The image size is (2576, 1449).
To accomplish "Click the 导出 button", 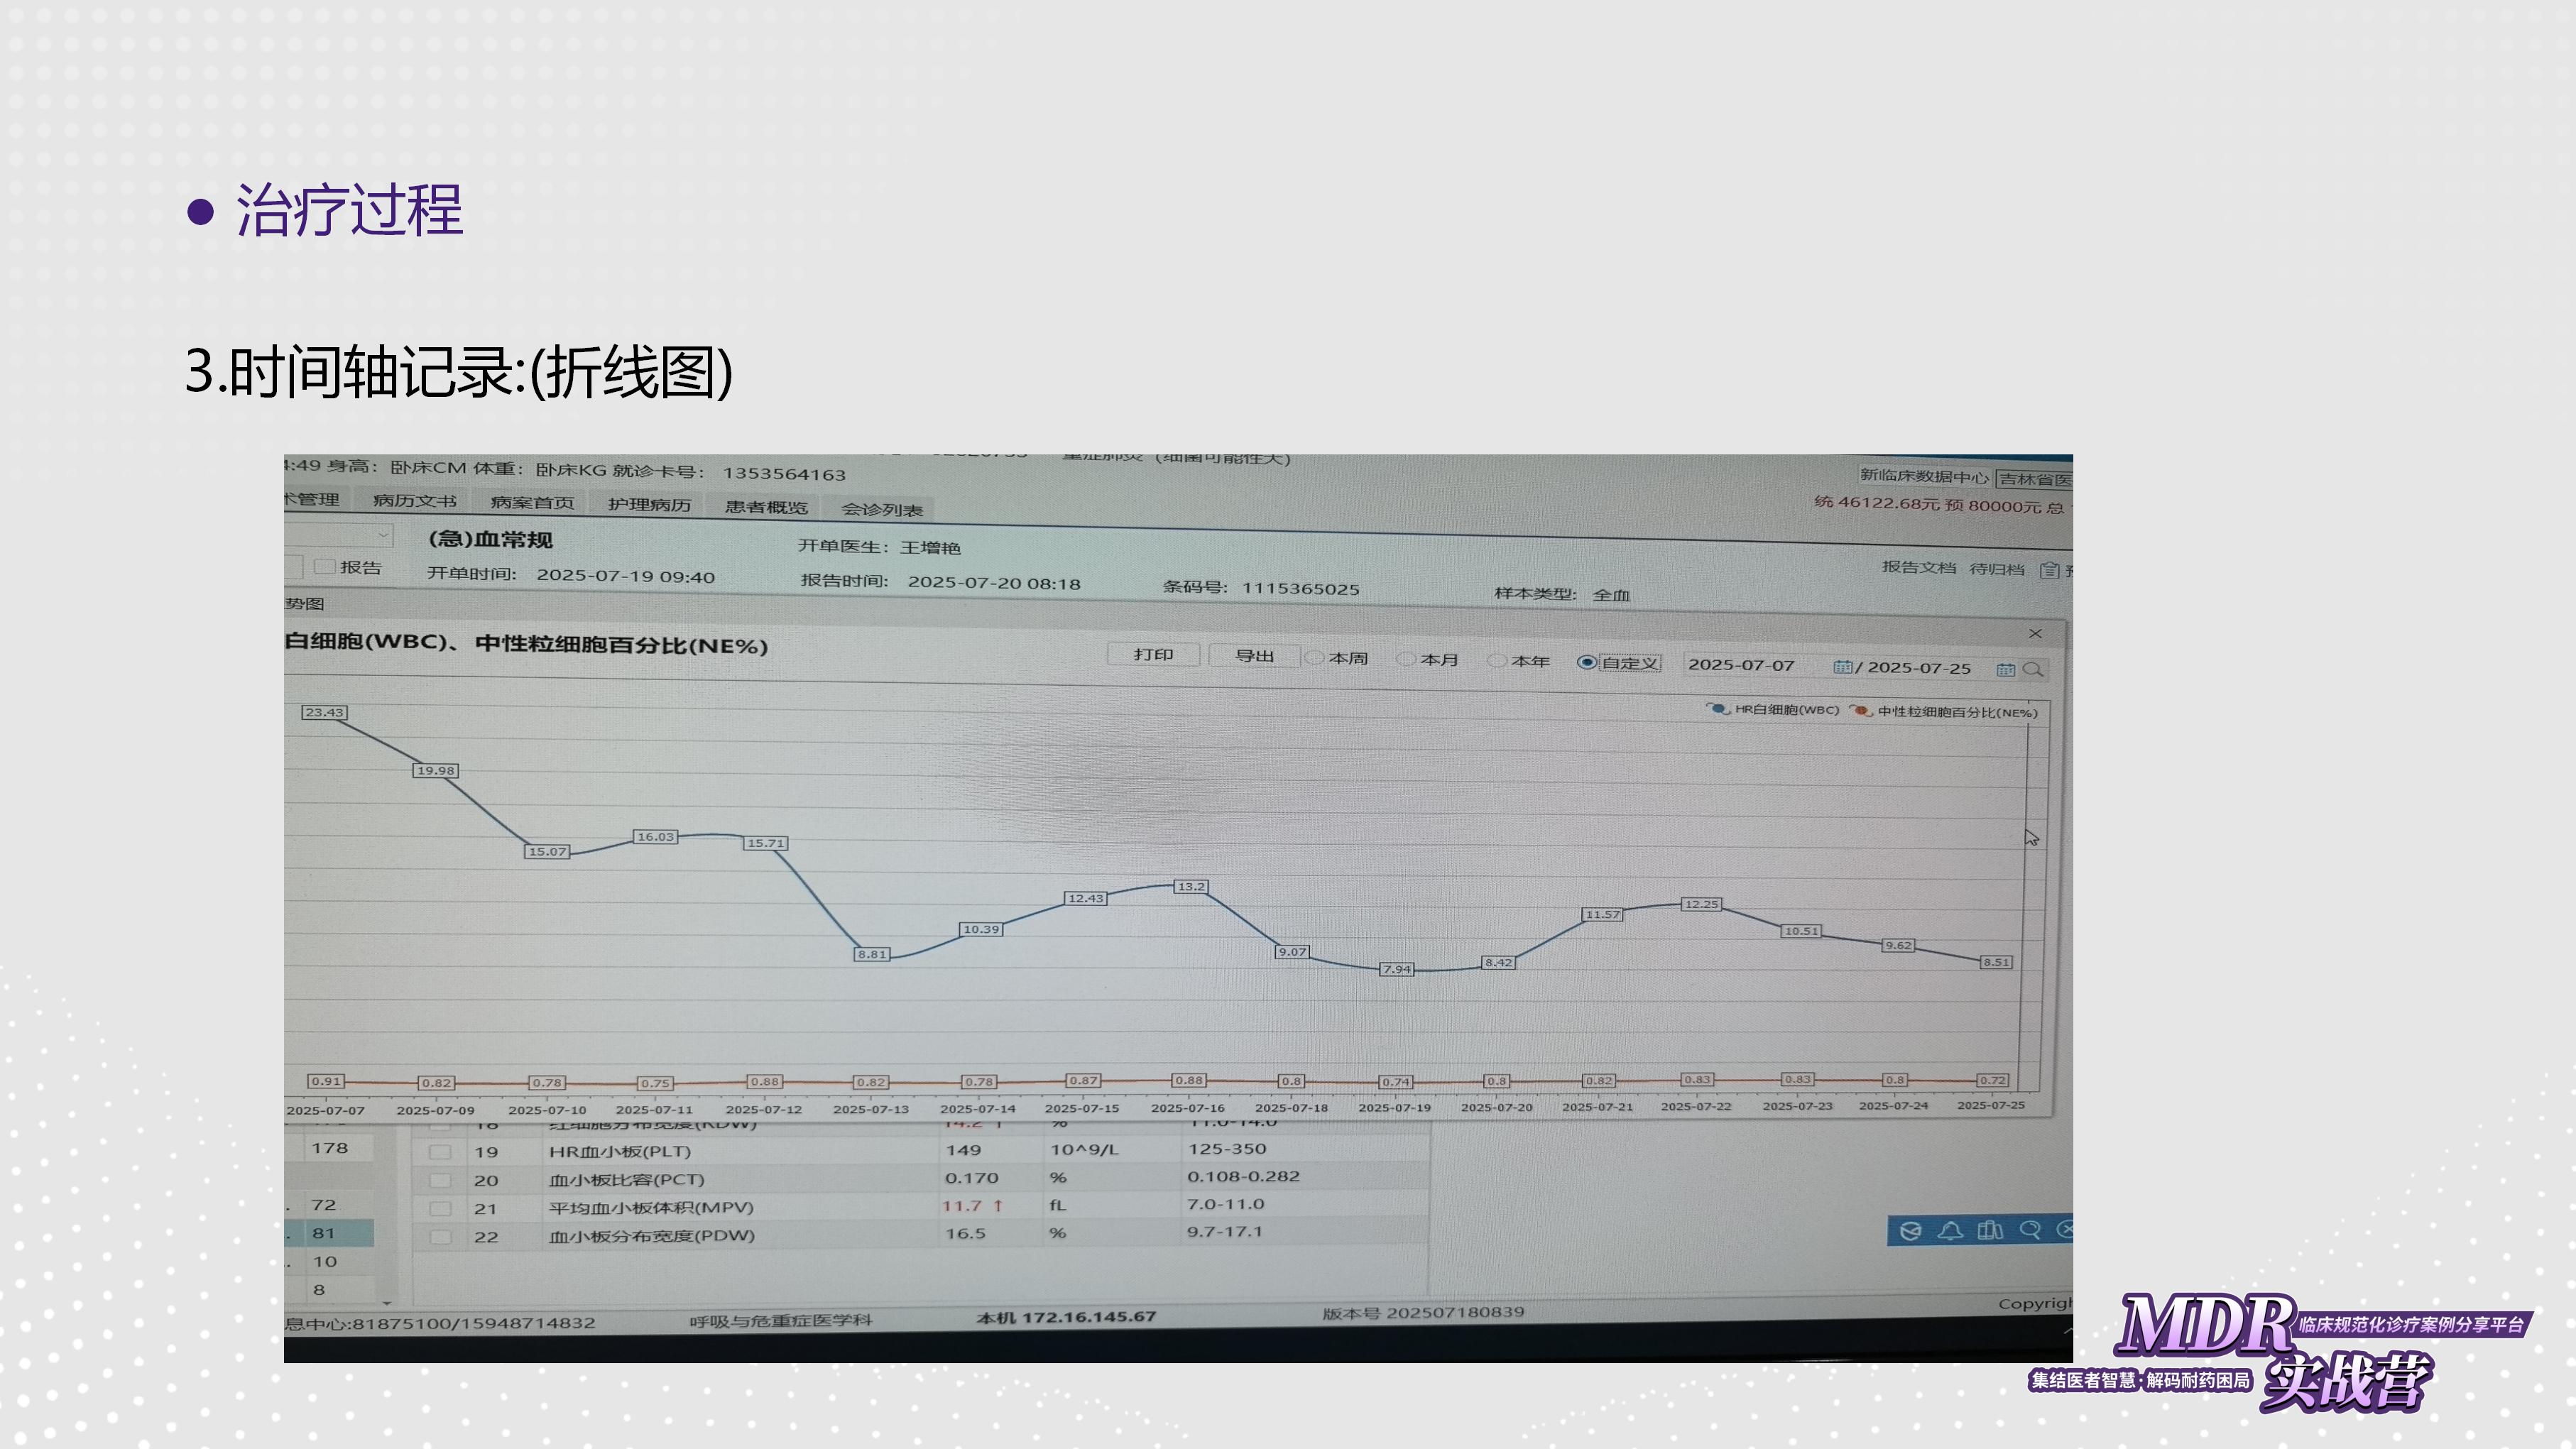I will pos(1254,656).
